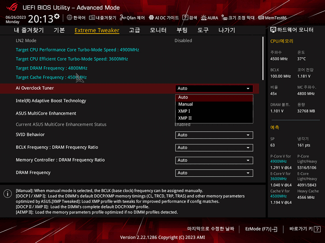The image size is (325, 243).
Task: Click CPU/메모리 section heading
Action: [282, 41]
